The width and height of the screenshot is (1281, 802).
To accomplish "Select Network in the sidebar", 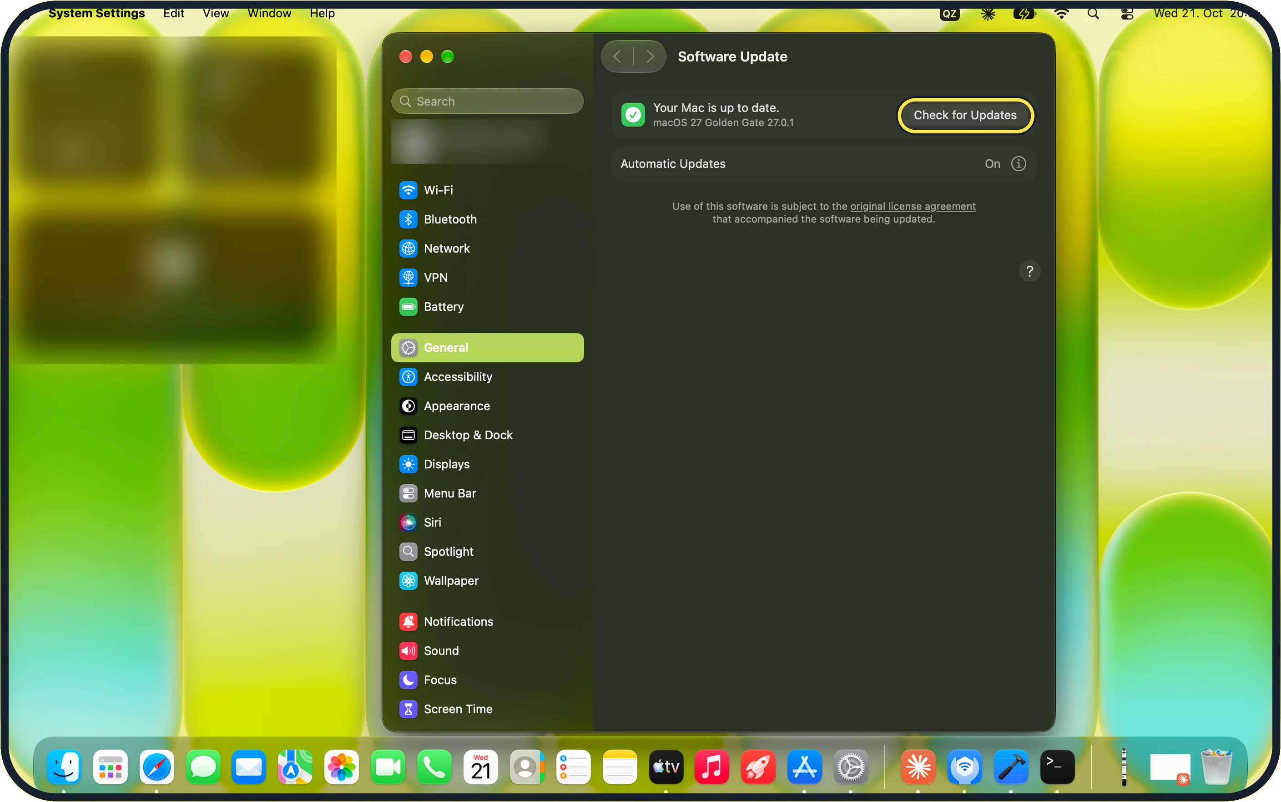I will [x=487, y=248].
